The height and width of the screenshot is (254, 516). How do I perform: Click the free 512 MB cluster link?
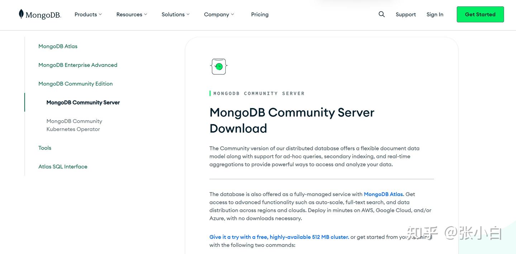click(279, 237)
